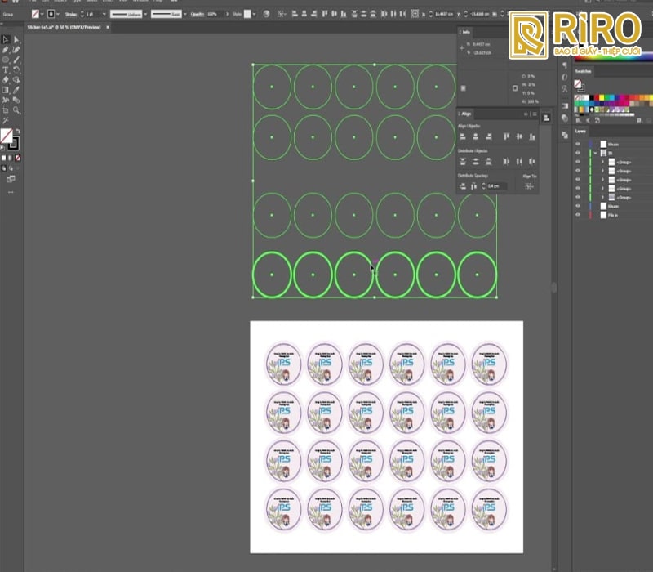Select the Artboard tool
The image size is (653, 572).
(x=6, y=110)
